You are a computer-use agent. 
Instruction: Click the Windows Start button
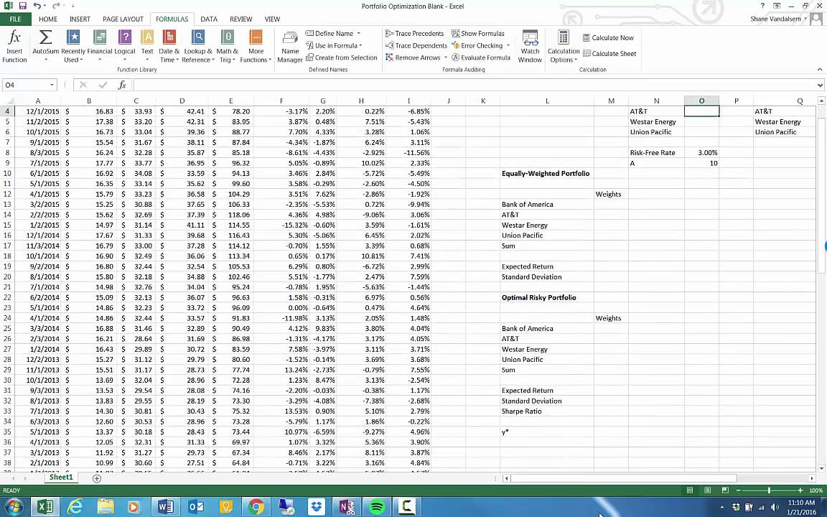(x=14, y=506)
